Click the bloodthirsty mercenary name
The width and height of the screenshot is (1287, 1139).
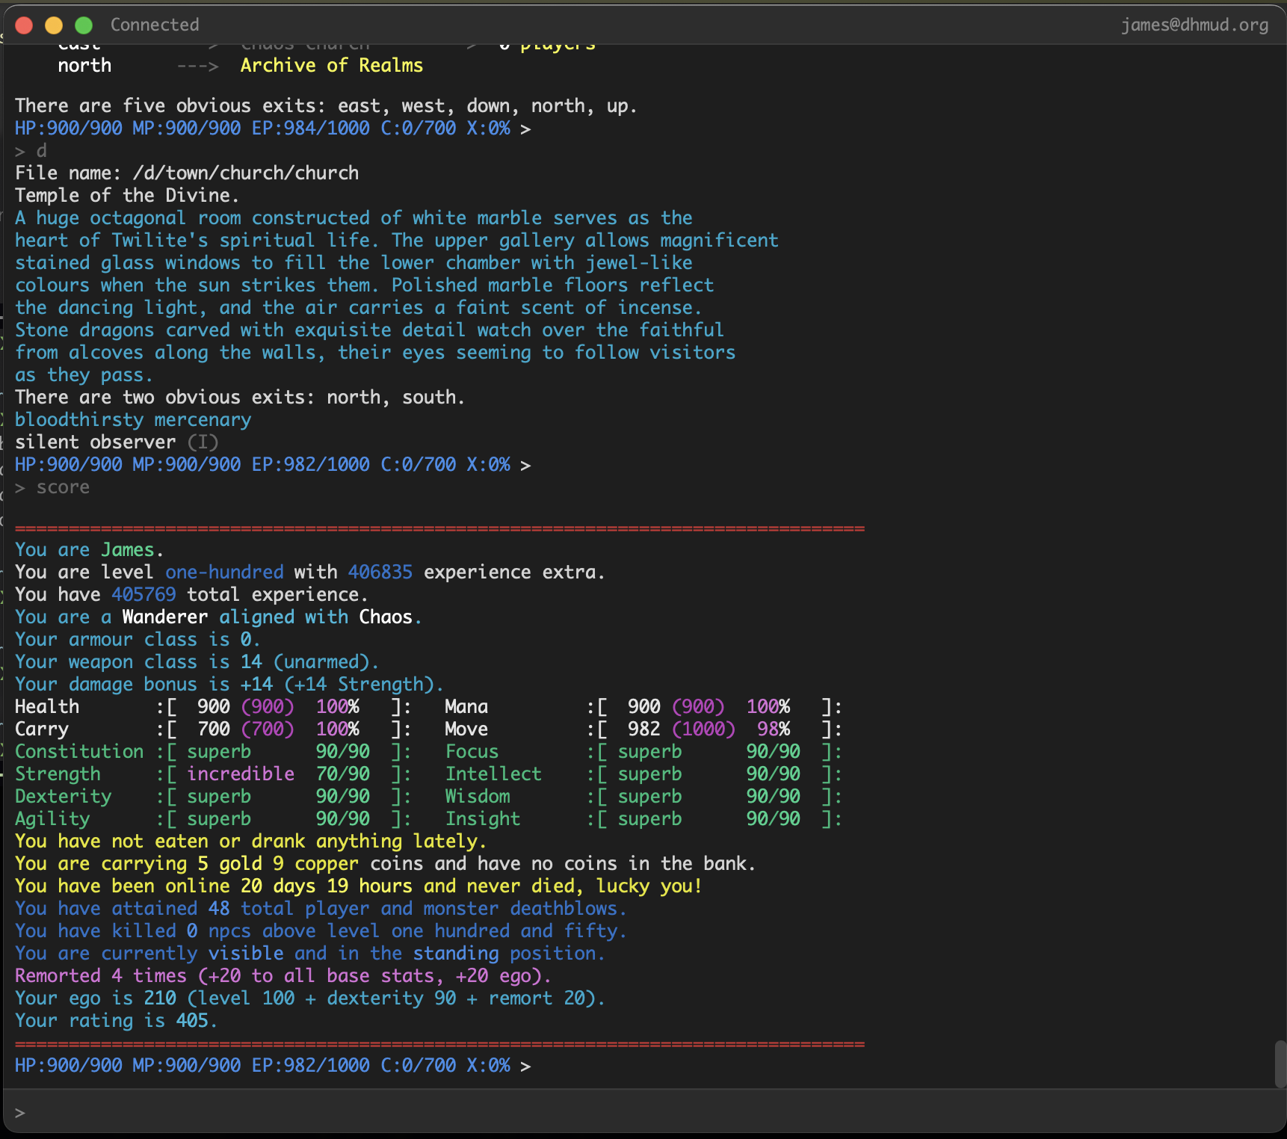coord(132,419)
